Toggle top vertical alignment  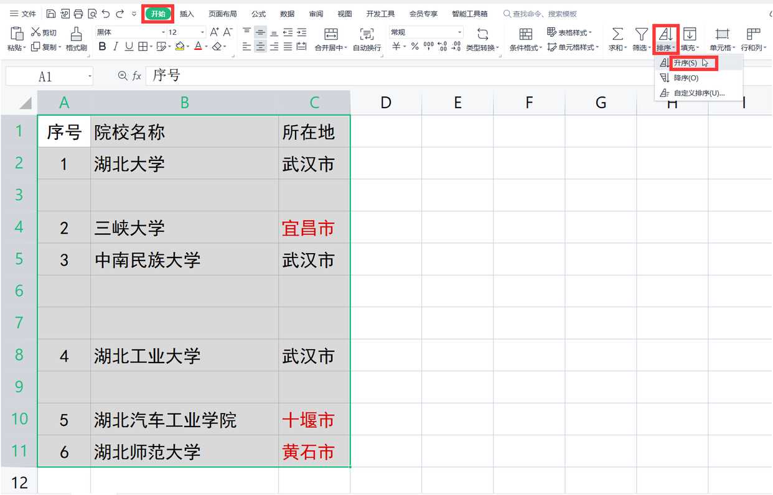(x=247, y=32)
